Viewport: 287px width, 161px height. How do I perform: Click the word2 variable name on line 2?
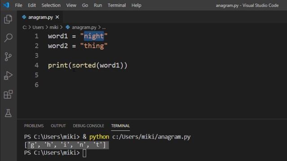pos(58,46)
